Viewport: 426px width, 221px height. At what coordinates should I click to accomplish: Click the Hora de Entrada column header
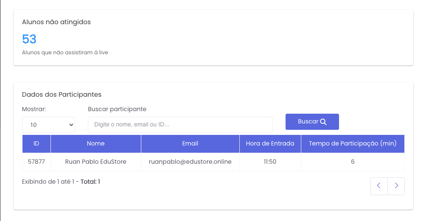point(270,144)
